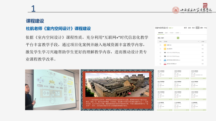Open the 通知 nav item
216x121 pixels.
[x=202, y=28]
